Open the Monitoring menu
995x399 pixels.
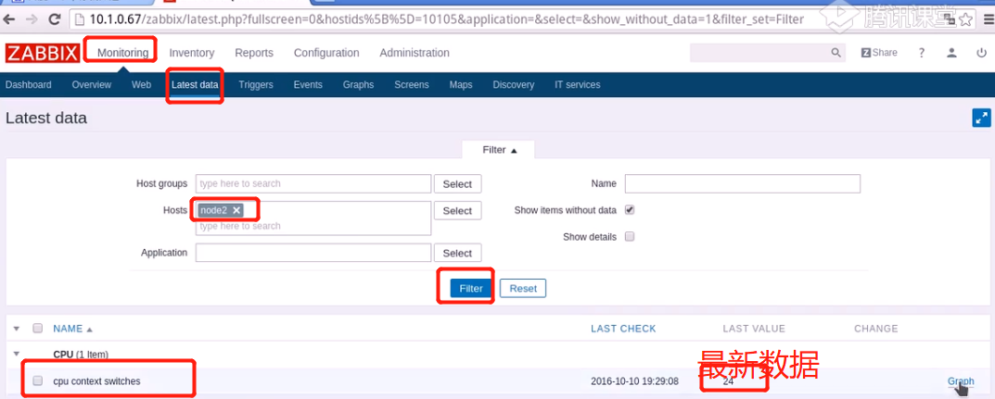tap(123, 53)
